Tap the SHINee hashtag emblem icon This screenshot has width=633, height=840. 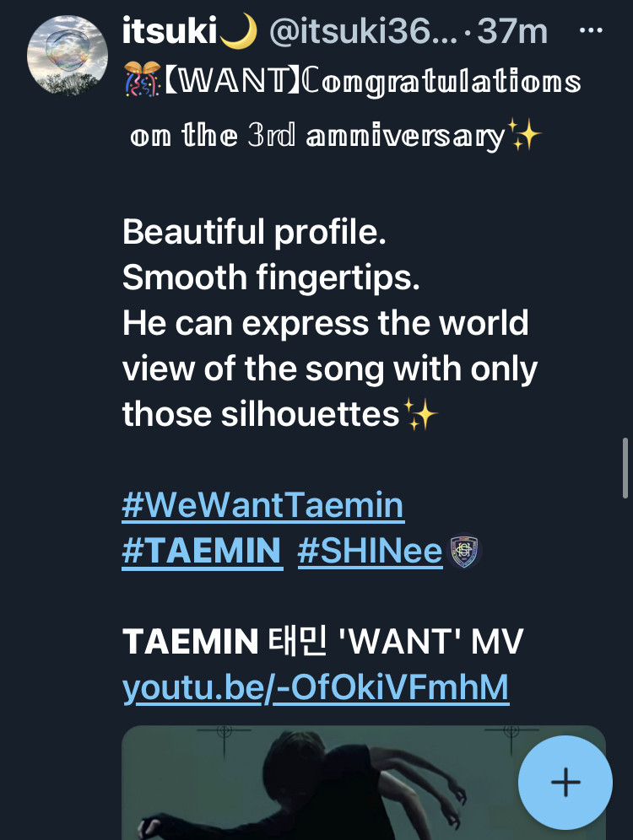(464, 551)
